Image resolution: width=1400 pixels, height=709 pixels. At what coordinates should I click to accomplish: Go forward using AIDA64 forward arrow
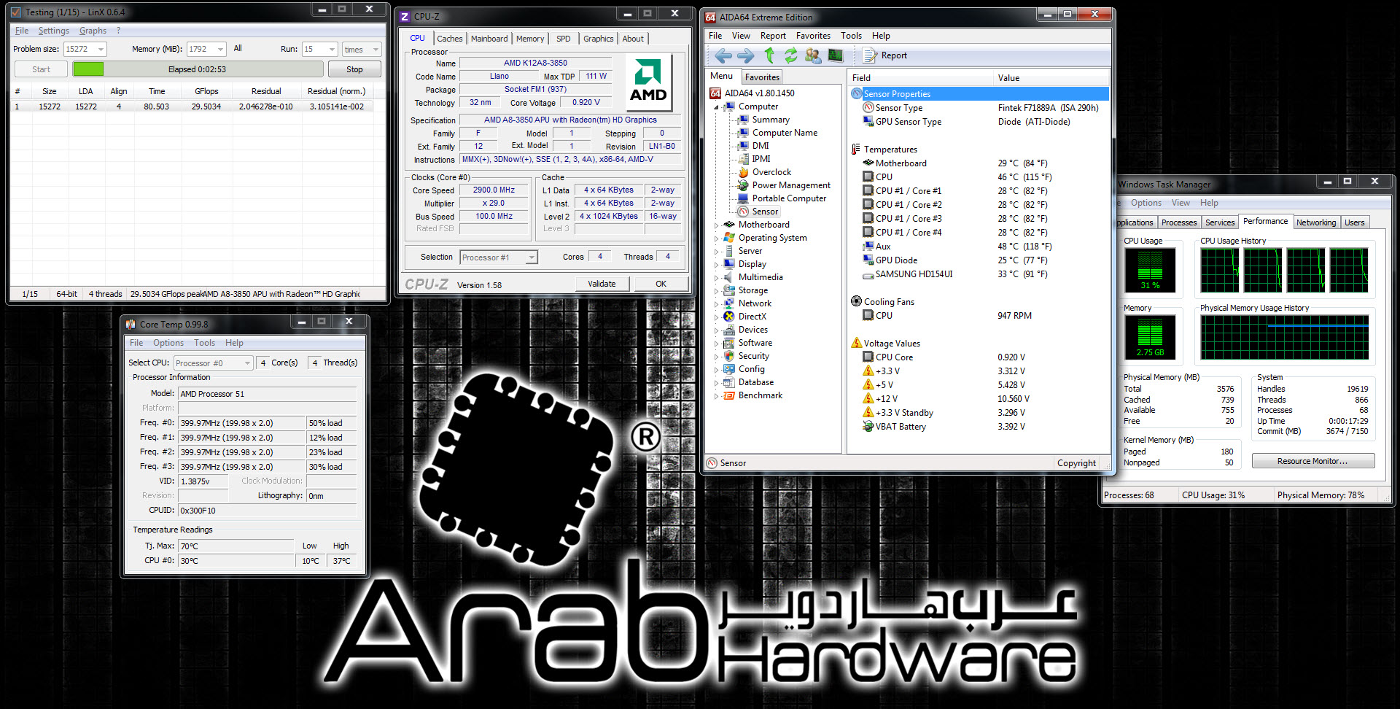click(746, 55)
